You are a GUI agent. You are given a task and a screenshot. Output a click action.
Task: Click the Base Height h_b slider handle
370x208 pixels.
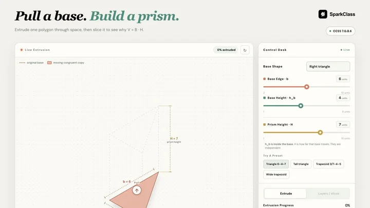(301, 106)
